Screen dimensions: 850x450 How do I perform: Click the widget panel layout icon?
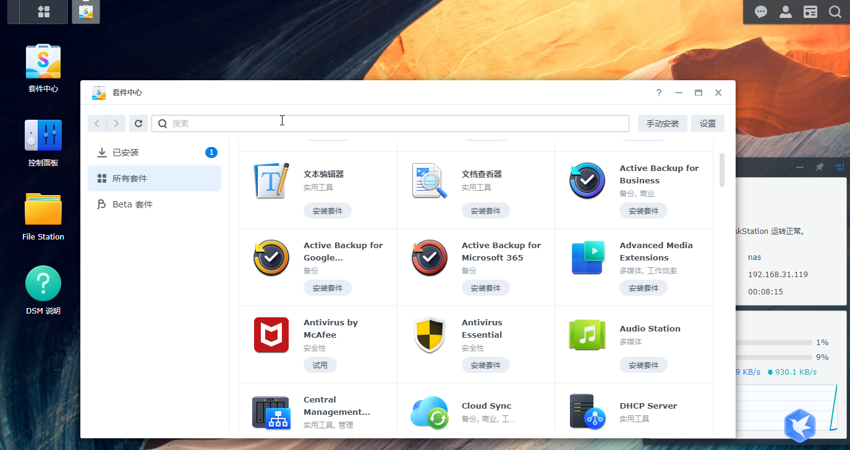839,167
